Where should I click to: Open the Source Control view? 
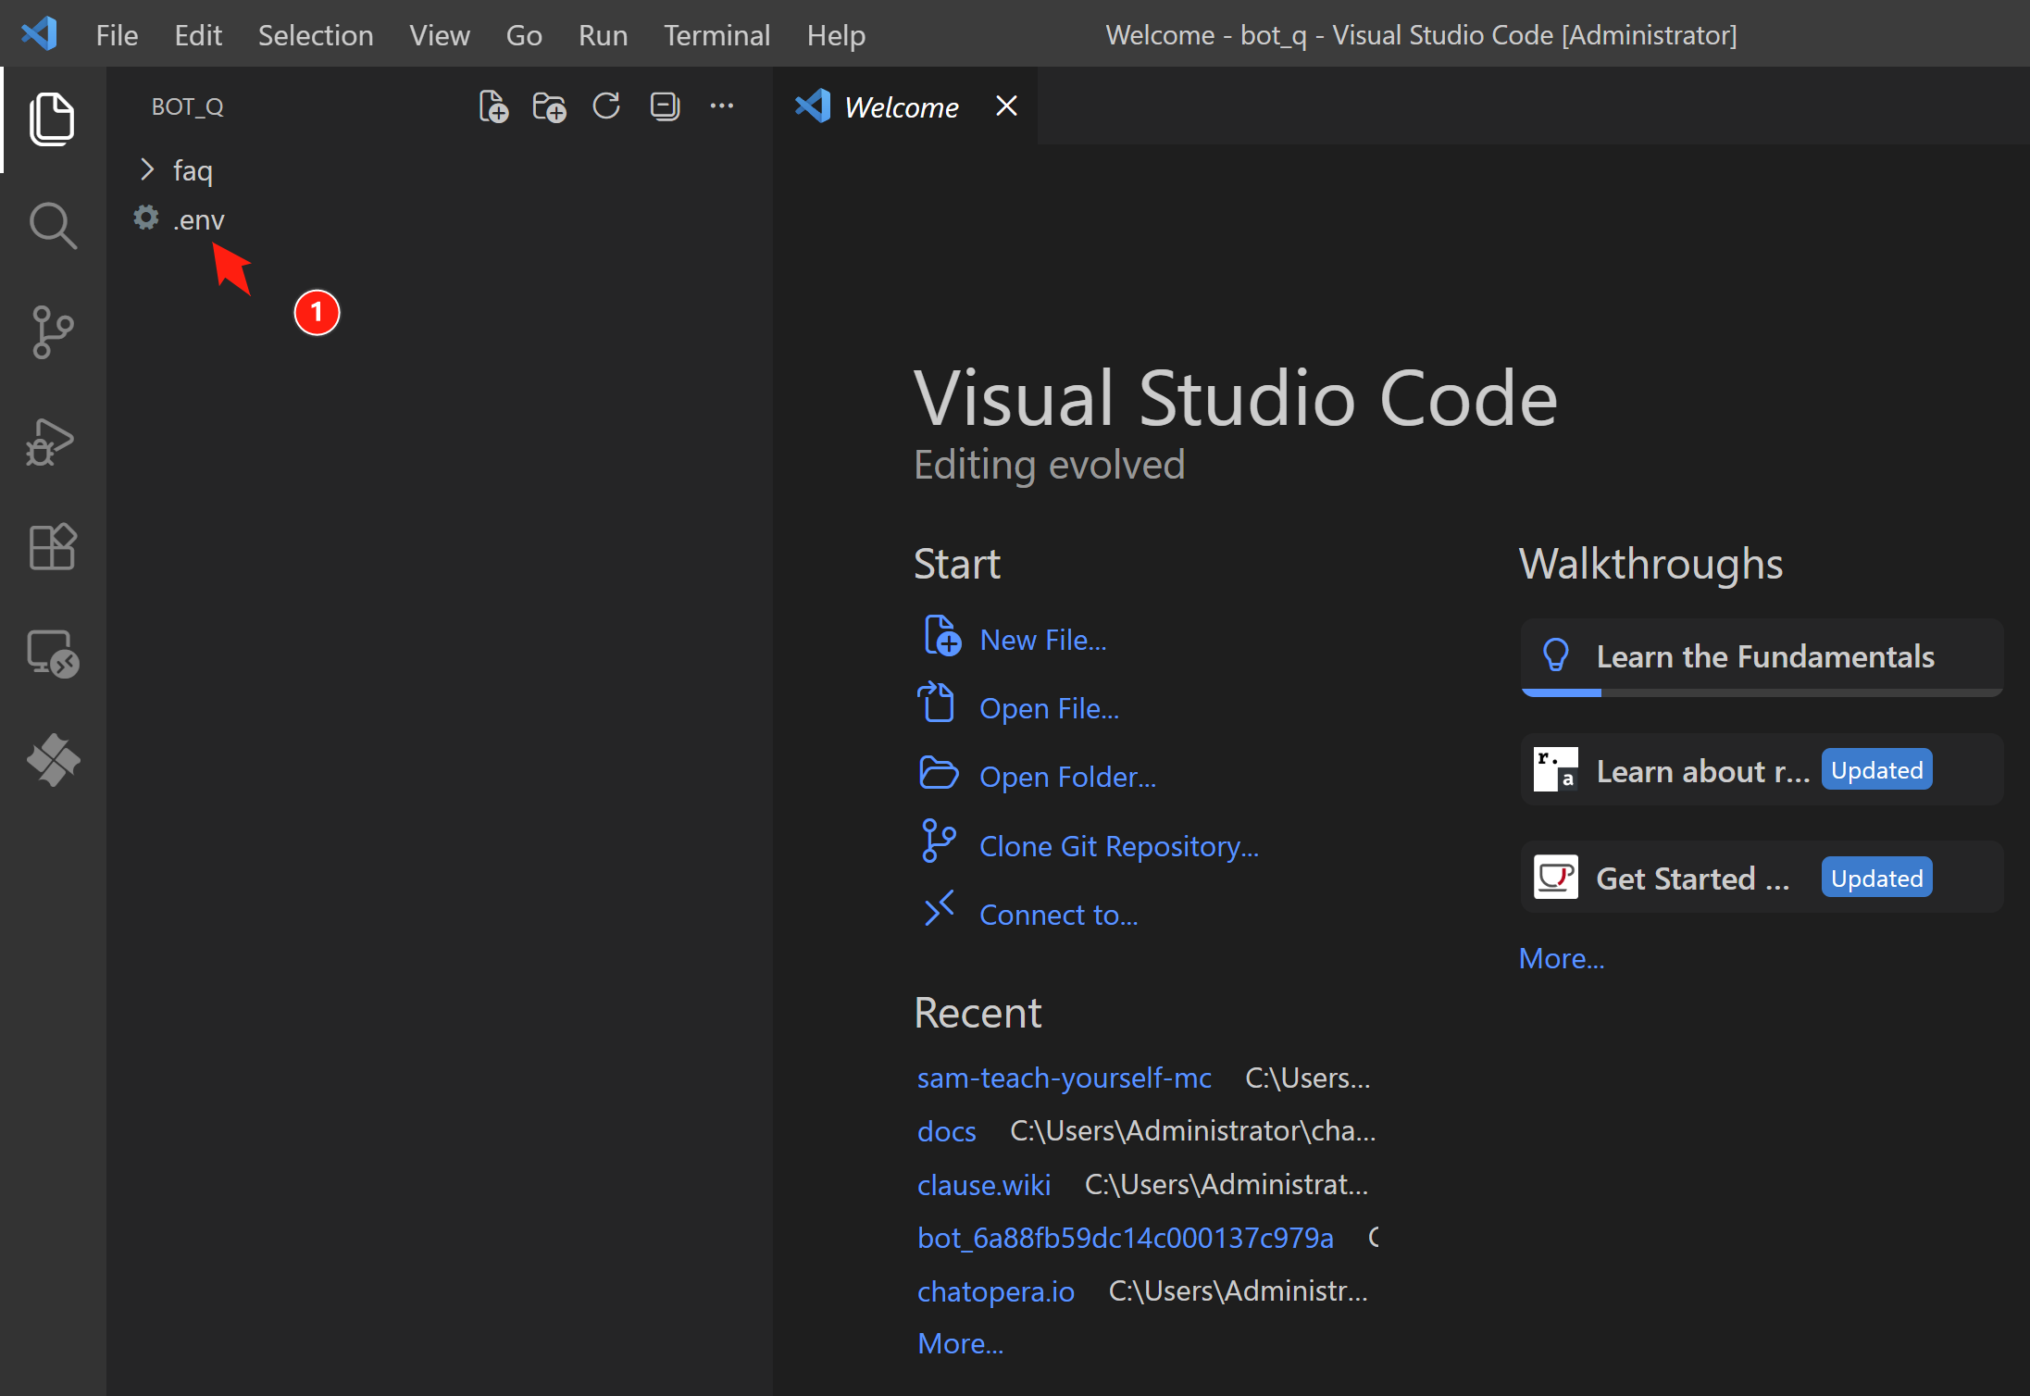pos(52,331)
